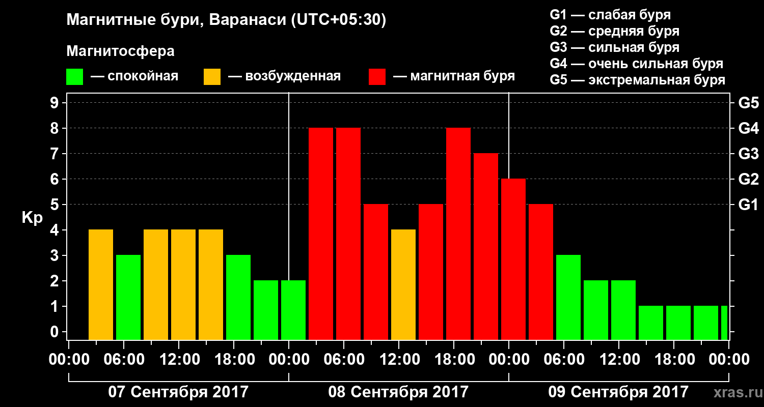This screenshot has height=407, width=764.
Task: Click the 'G1 — слабая буря' legend line
Action: pos(610,15)
